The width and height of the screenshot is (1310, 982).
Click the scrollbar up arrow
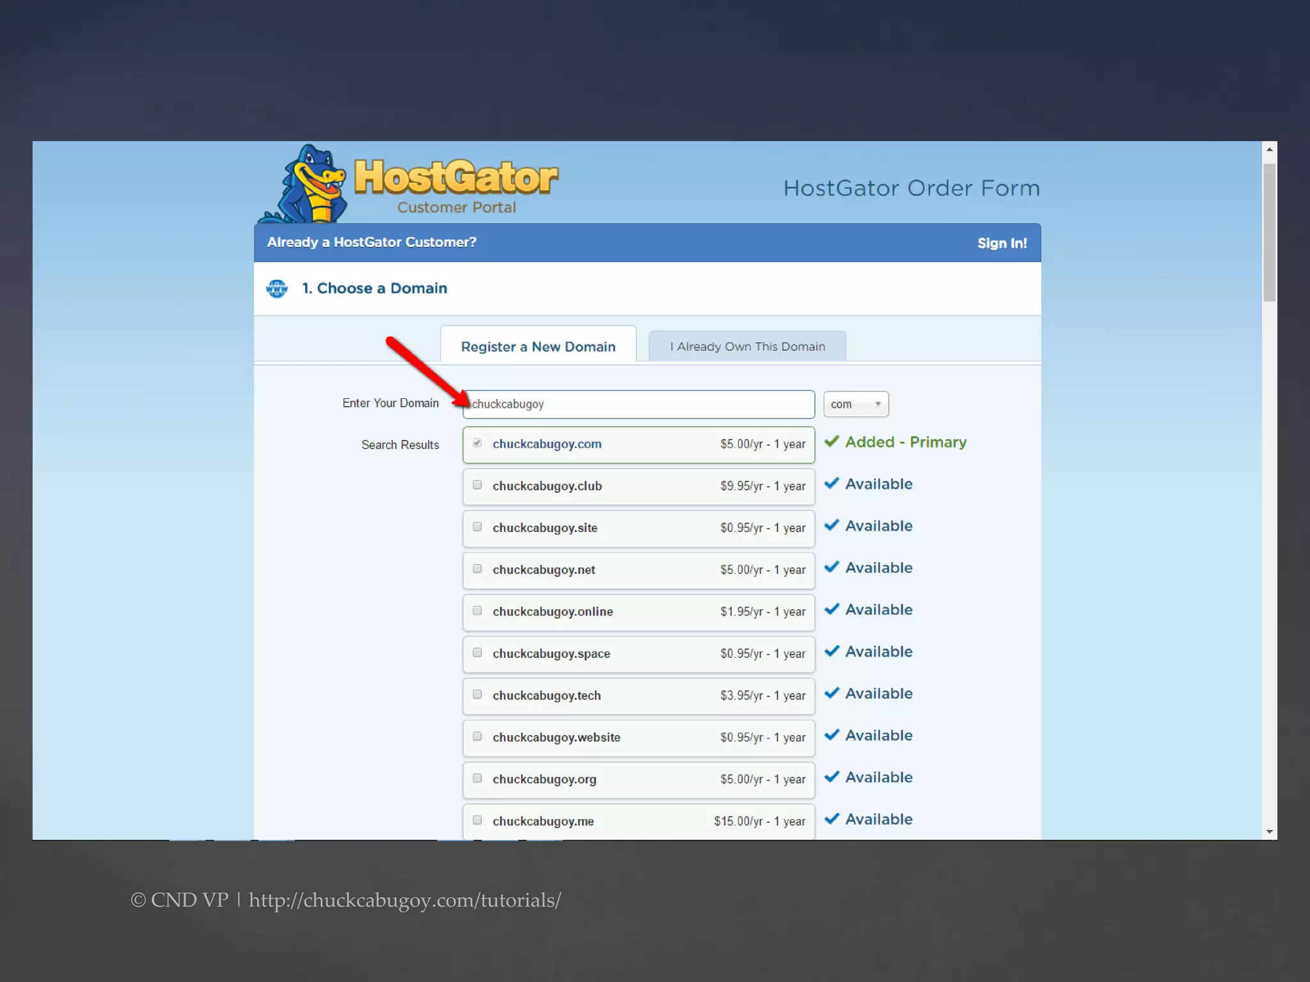(x=1269, y=150)
